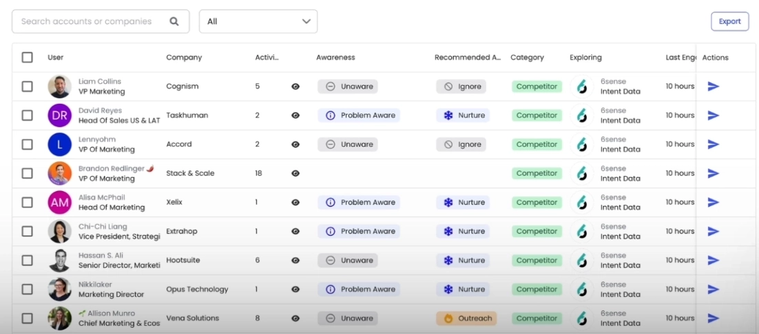Select the Chi-Chi Liang row checkbox
This screenshot has height=334, width=759.
[27, 231]
